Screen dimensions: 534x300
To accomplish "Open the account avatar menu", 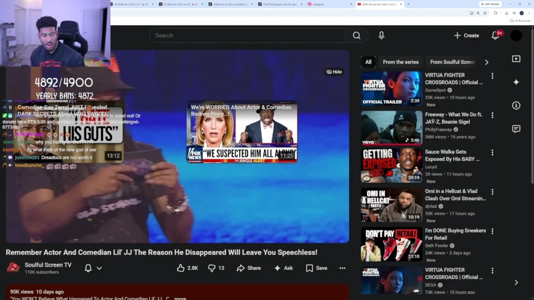I will pyautogui.click(x=516, y=36).
